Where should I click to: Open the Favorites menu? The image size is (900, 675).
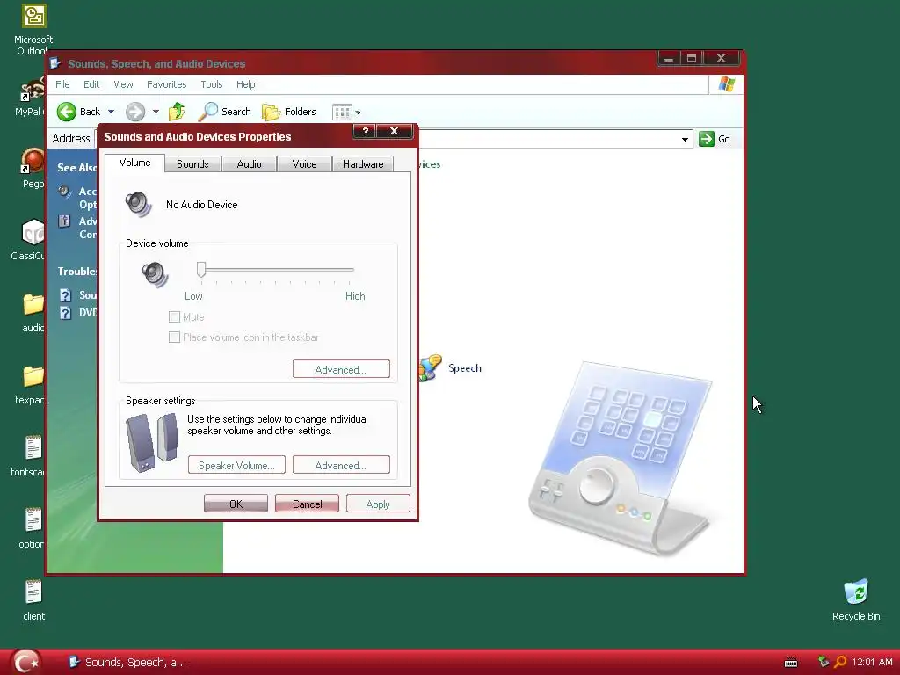pyautogui.click(x=166, y=84)
